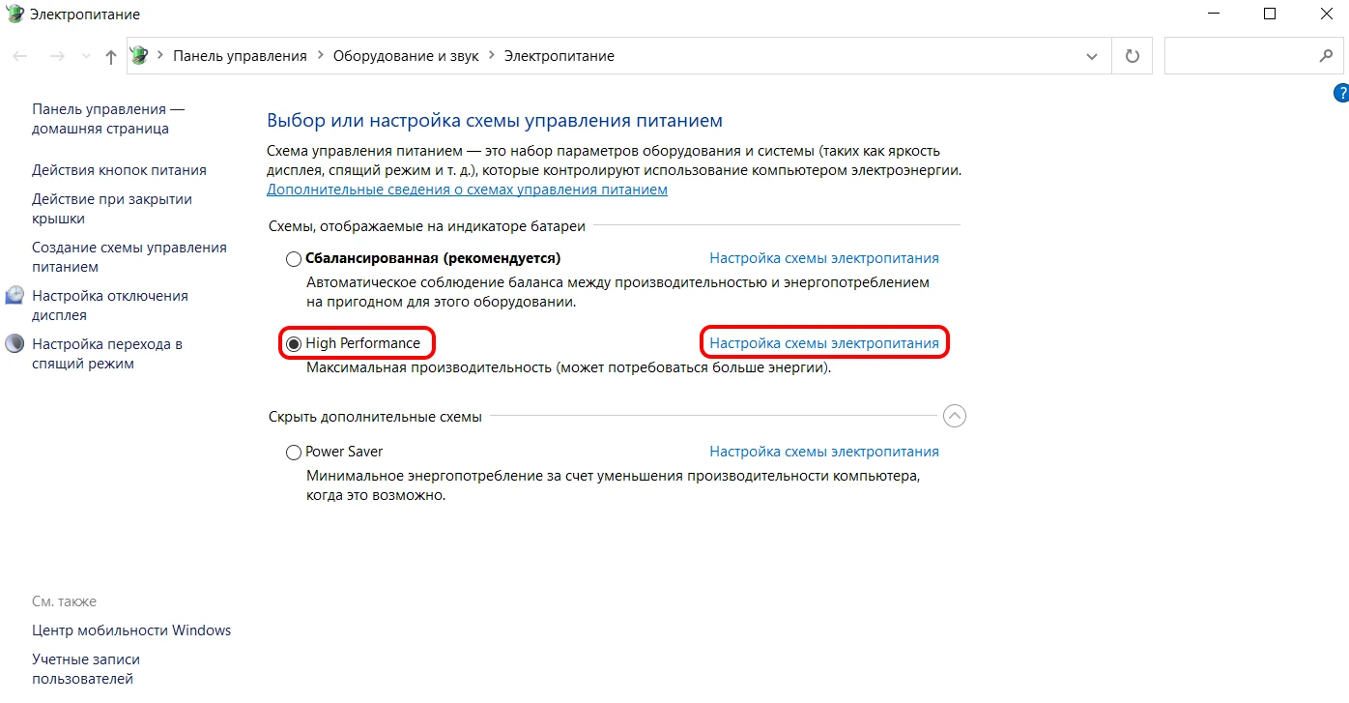1349x703 pixels.
Task: Click the back navigation arrow
Action: click(20, 57)
